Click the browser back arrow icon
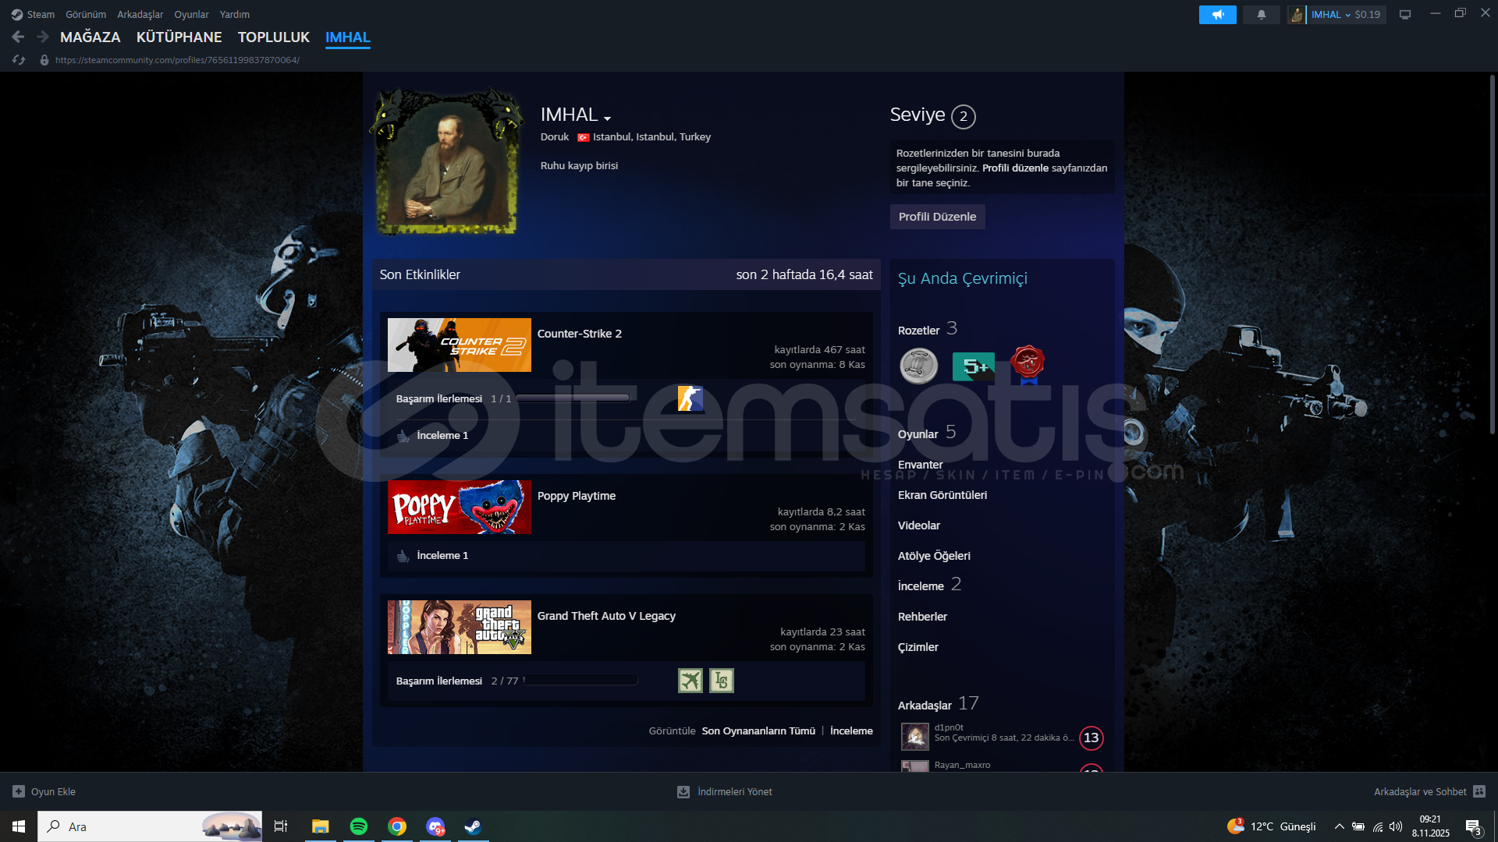The image size is (1498, 842). tap(18, 37)
